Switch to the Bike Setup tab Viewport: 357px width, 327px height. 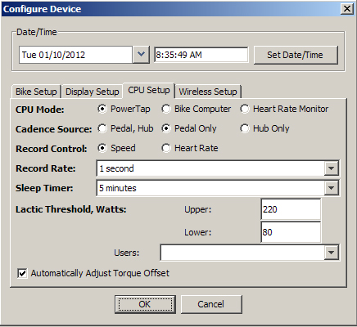click(36, 92)
